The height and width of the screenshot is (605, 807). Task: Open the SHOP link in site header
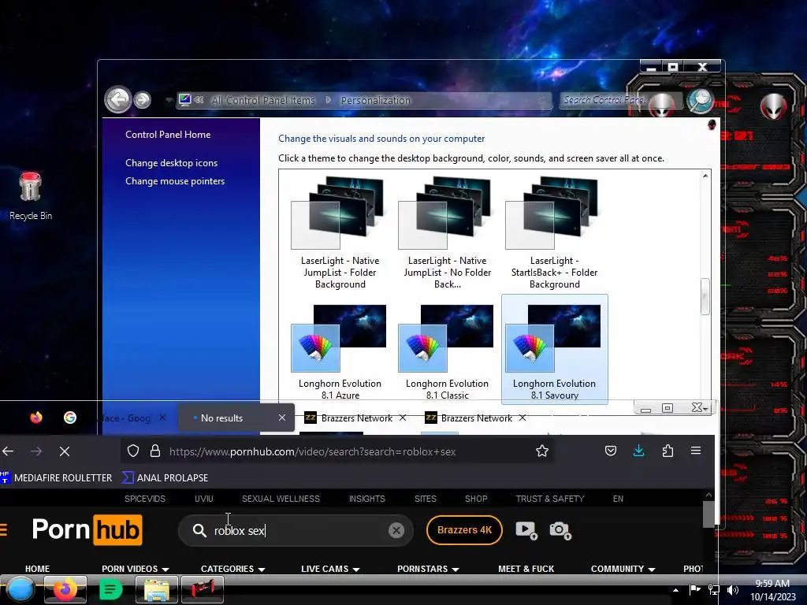point(476,499)
